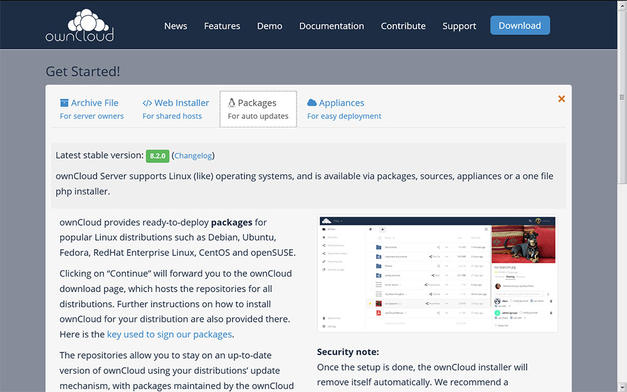Click the archive box icon
Screen dimensions: 627x392
(x=64, y=103)
